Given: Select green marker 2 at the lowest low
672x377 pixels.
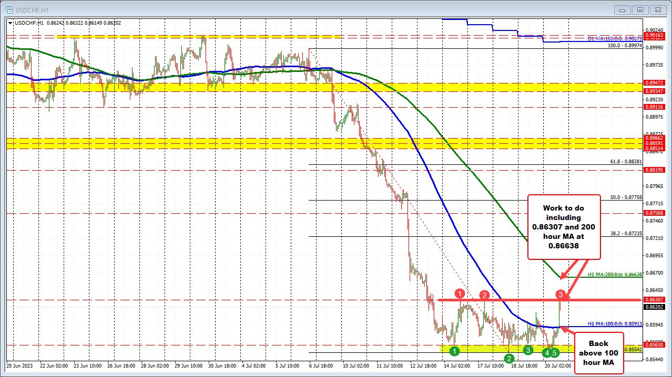Looking at the screenshot, I should pyautogui.click(x=508, y=359).
